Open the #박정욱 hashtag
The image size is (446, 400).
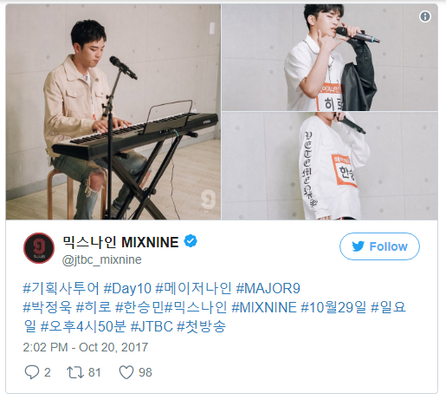point(47,307)
